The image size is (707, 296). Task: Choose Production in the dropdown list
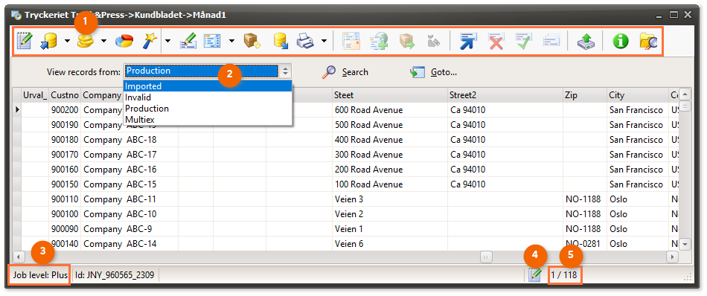tap(208, 109)
